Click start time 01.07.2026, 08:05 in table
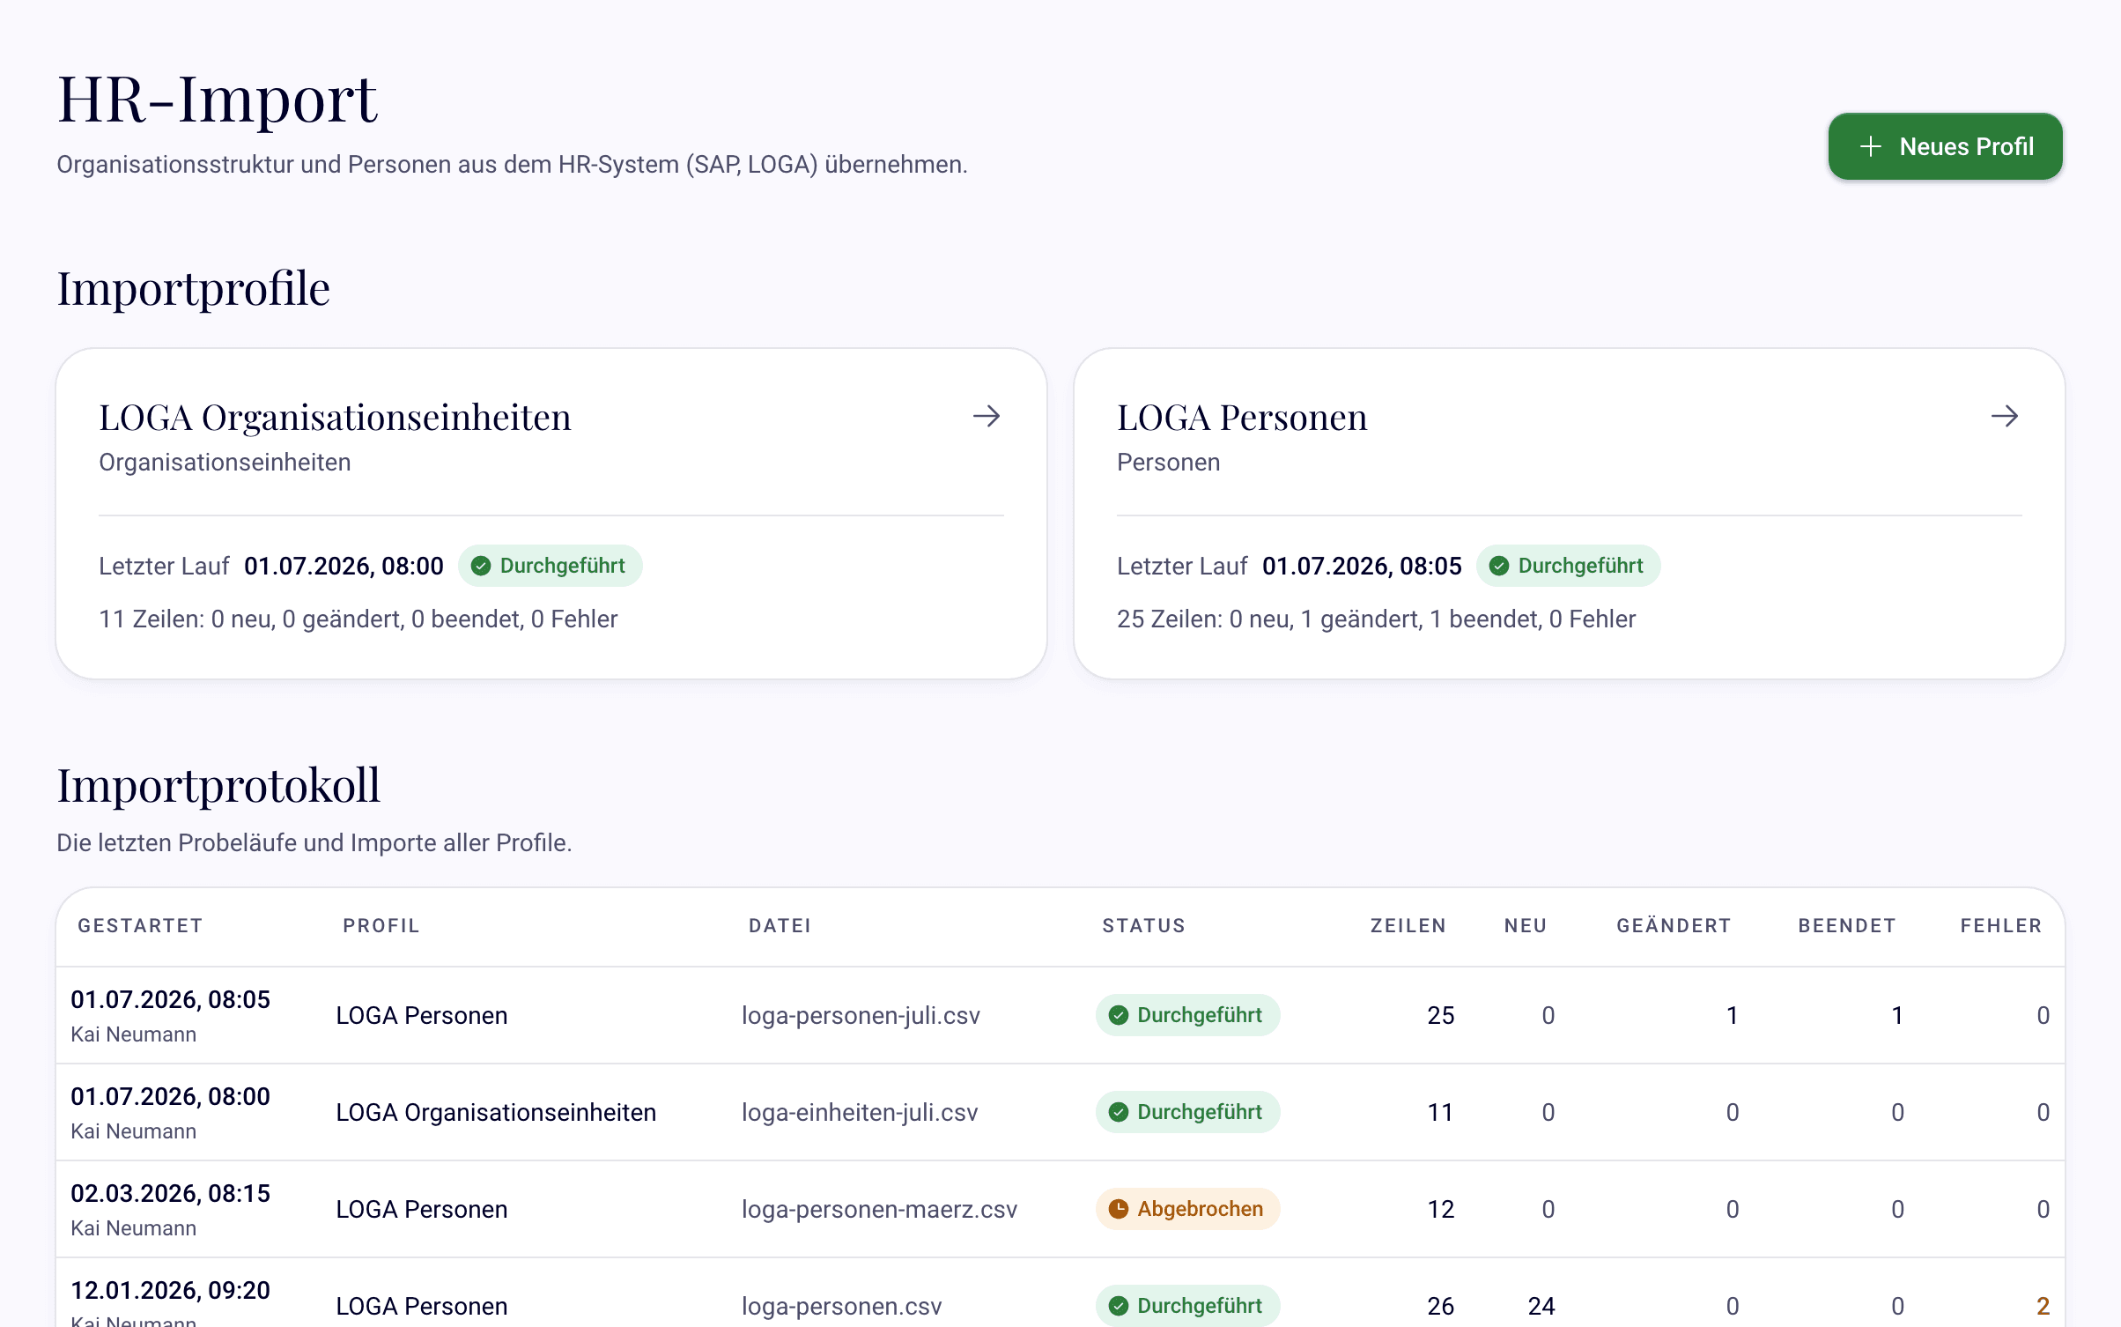2121x1327 pixels. point(170,999)
